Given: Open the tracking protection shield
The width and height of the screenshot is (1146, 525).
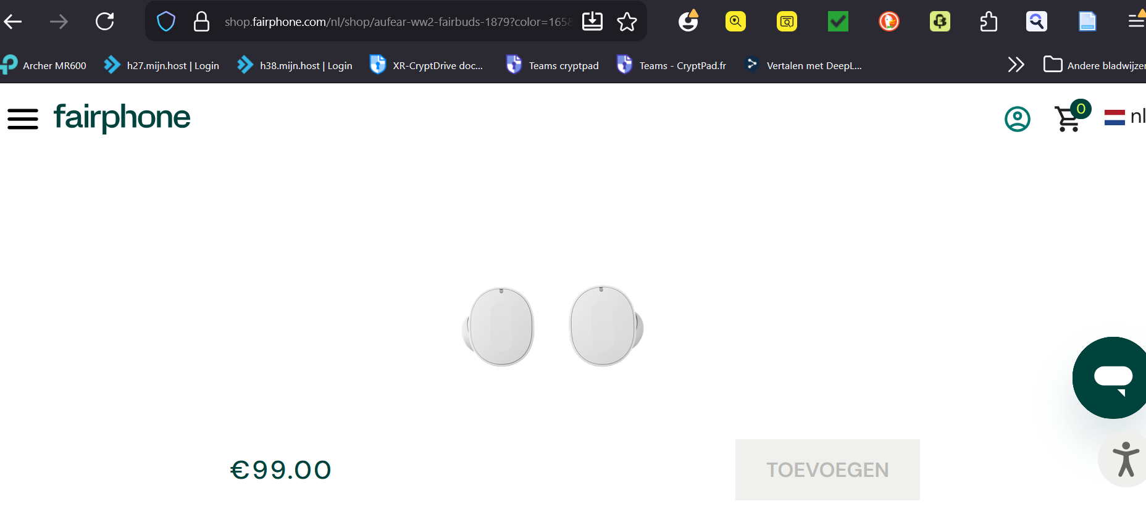Looking at the screenshot, I should click(166, 22).
